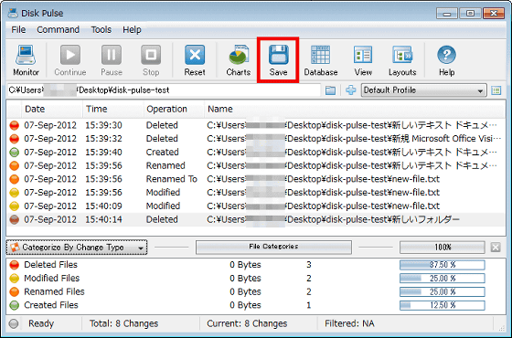Select the Modified row at 15:40:09
The image size is (512, 338).
tap(256, 206)
